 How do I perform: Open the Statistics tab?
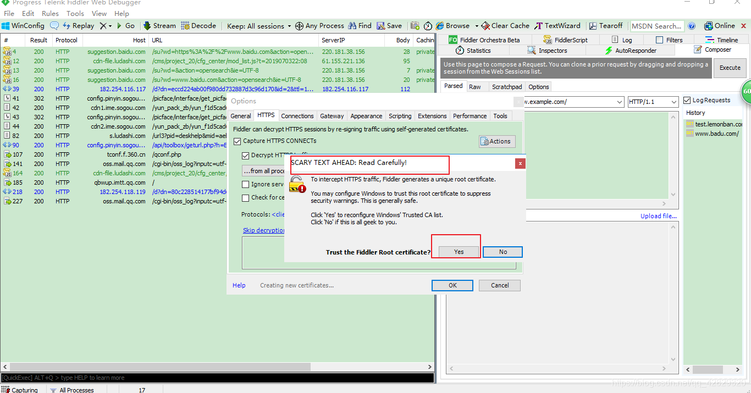tap(473, 50)
